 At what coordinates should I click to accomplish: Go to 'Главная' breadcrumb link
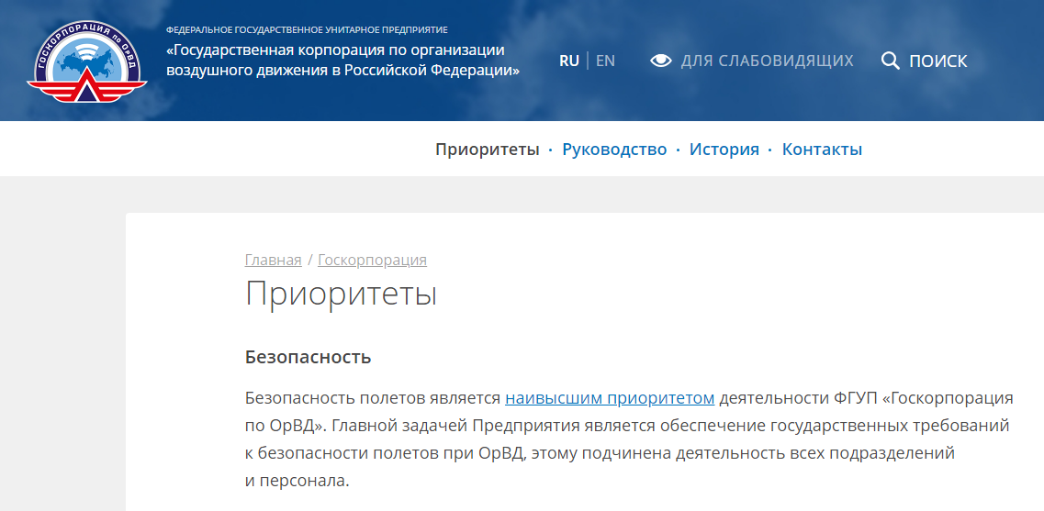coord(274,260)
